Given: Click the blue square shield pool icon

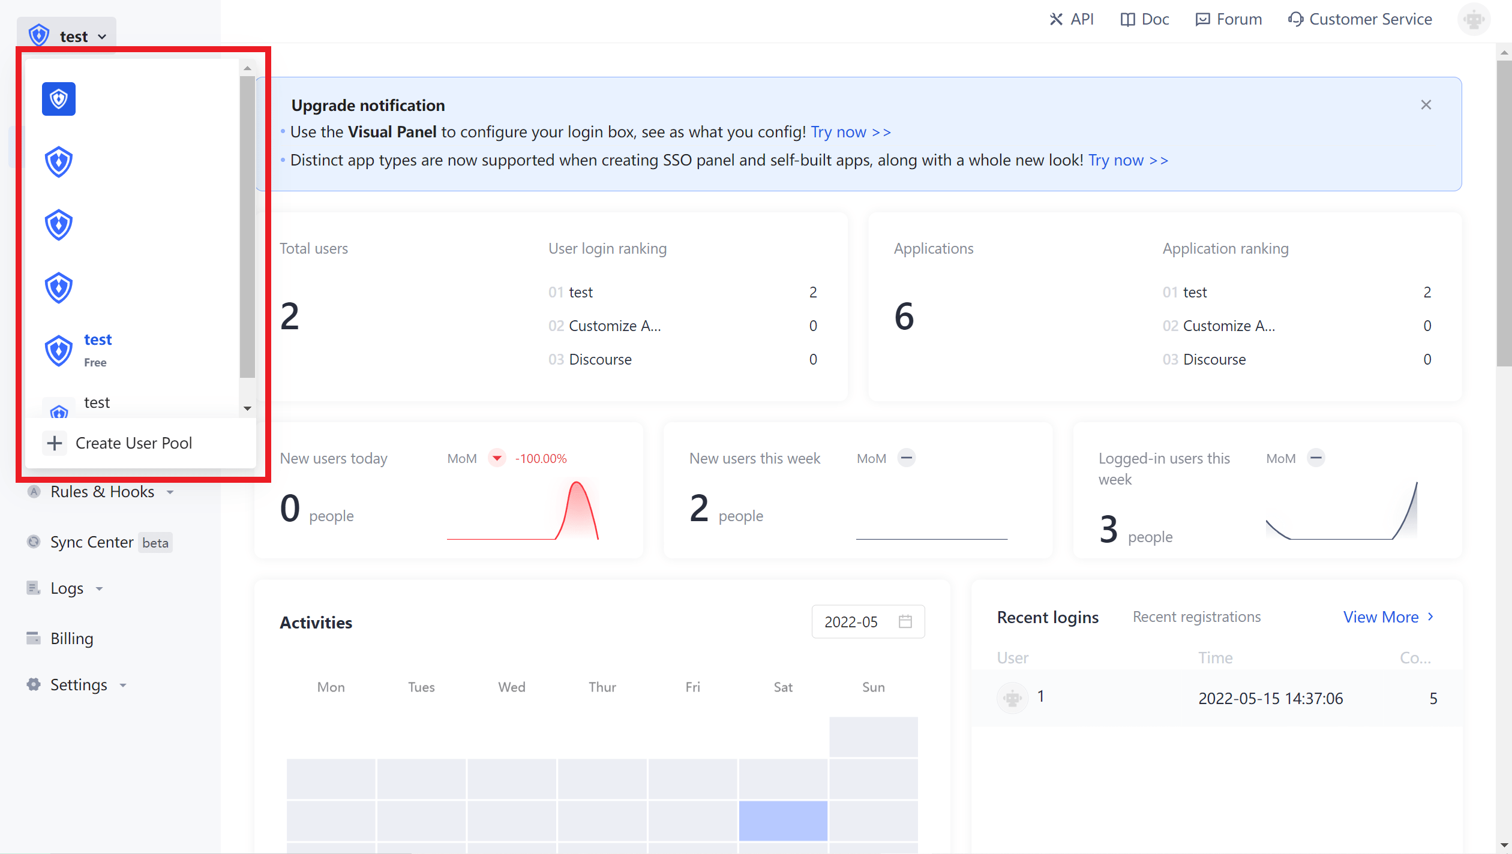Looking at the screenshot, I should tap(58, 99).
